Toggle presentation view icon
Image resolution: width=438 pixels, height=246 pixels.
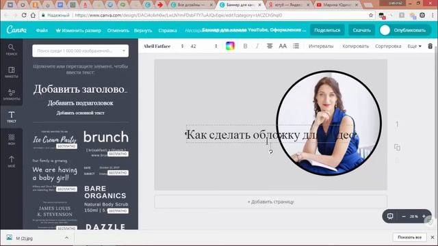(390, 216)
